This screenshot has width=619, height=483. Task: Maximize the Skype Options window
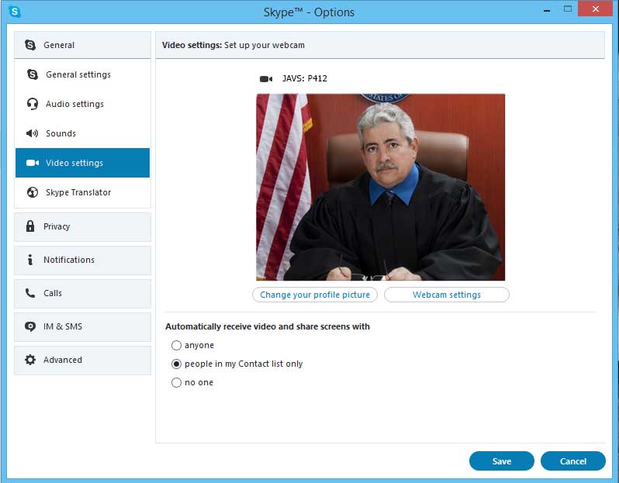[x=568, y=9]
